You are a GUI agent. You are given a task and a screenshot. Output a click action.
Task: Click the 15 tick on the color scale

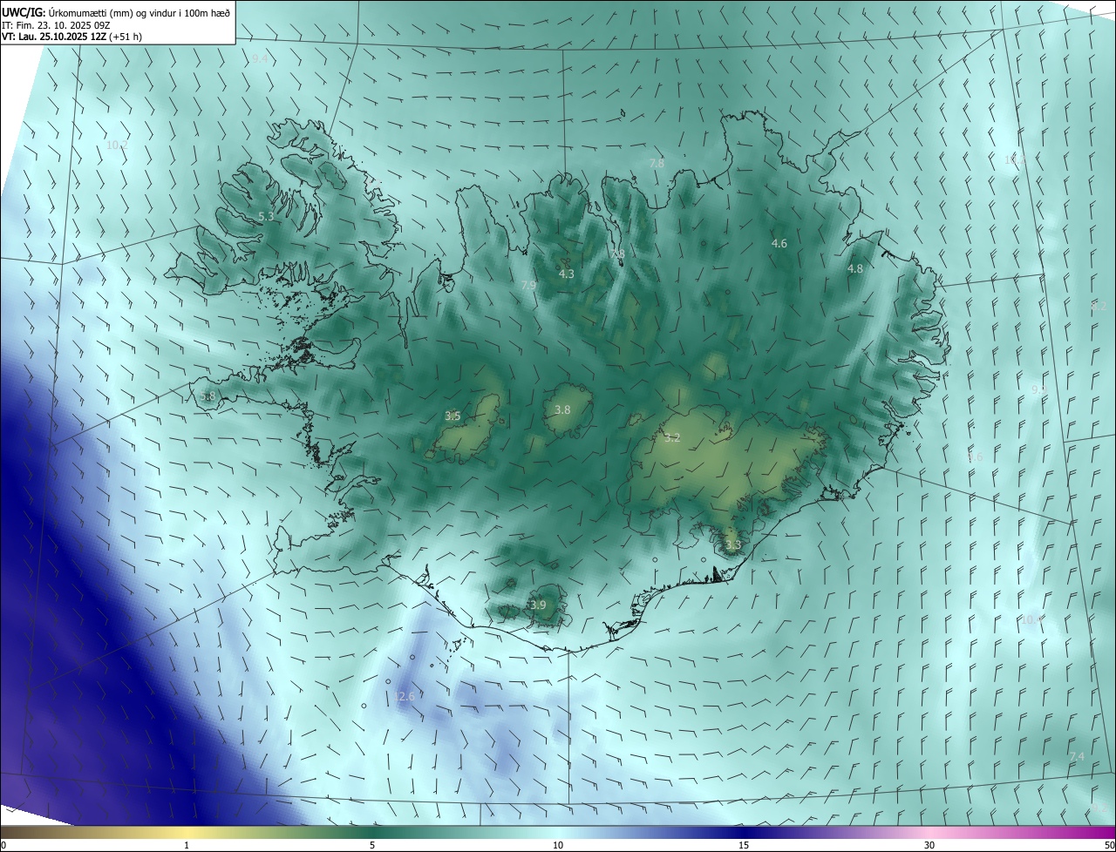(744, 845)
